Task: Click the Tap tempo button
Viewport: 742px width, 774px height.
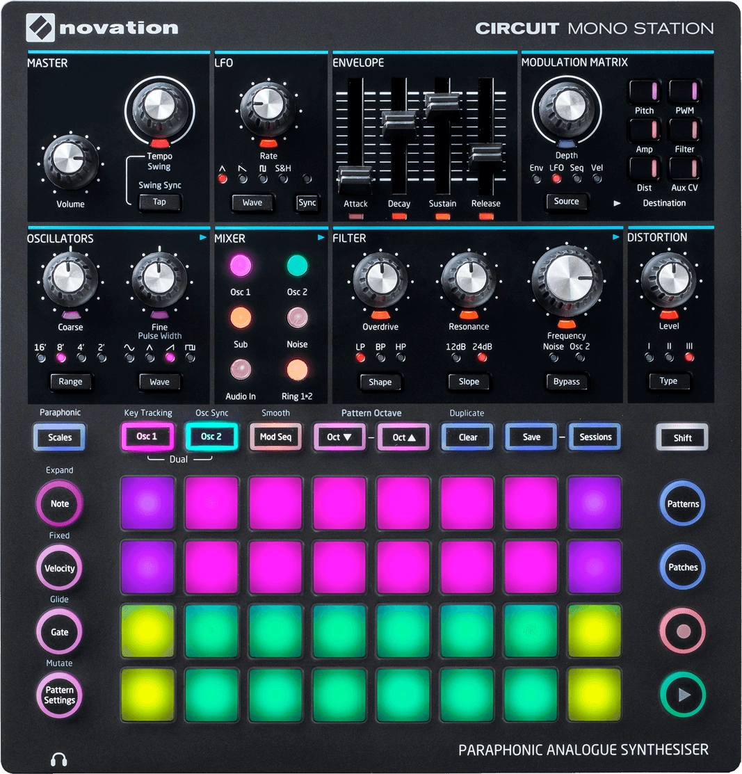Action: [159, 202]
